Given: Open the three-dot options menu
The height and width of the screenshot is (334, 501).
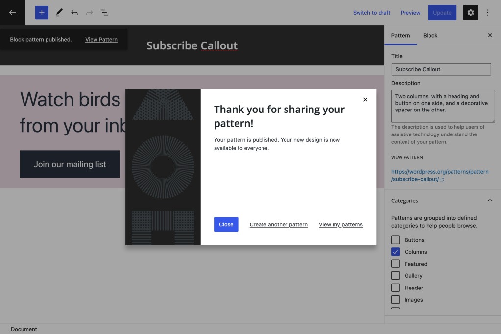Looking at the screenshot, I should point(487,12).
